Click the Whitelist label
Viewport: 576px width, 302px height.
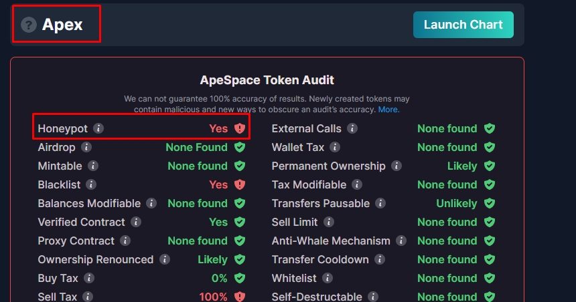(x=294, y=278)
